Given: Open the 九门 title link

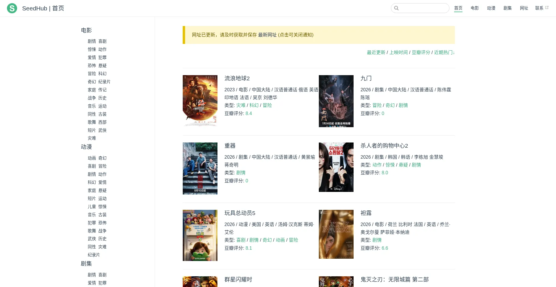Looking at the screenshot, I should coord(366,78).
